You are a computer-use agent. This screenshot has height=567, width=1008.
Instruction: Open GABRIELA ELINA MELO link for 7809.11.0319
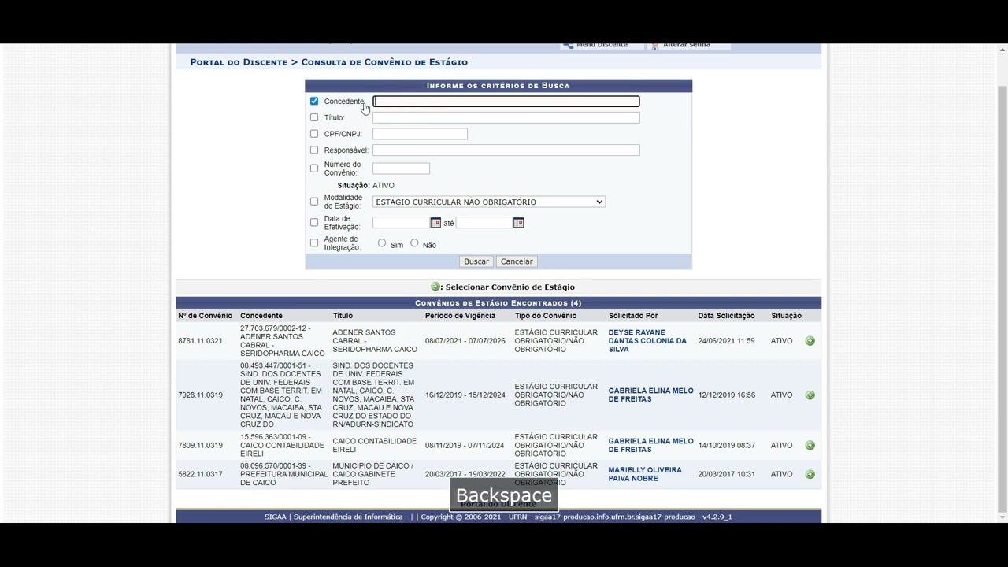coord(651,446)
